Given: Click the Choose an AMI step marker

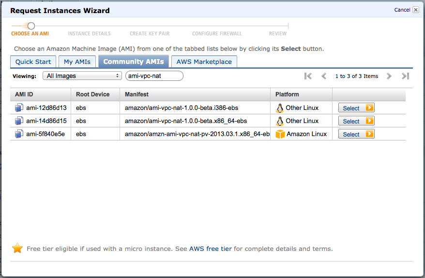Looking at the screenshot, I should coord(31,26).
